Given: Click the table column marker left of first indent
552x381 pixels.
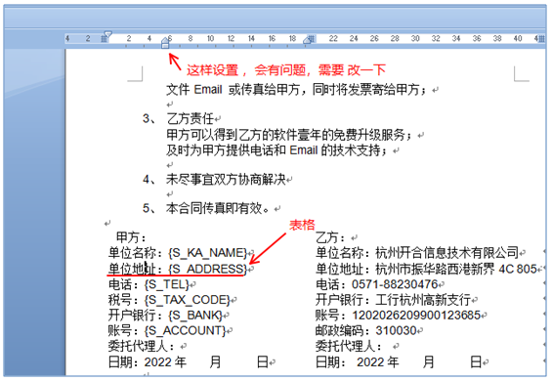Looking at the screenshot, I should pyautogui.click(x=104, y=39).
